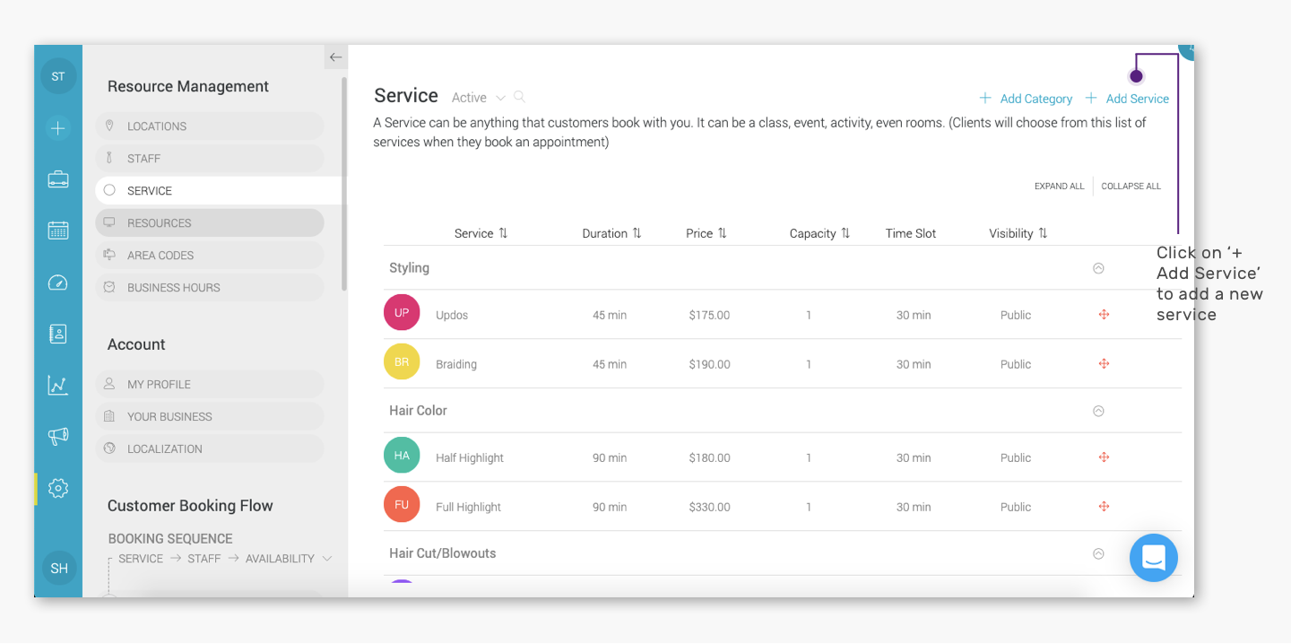Open Your Business under Account

(x=210, y=417)
